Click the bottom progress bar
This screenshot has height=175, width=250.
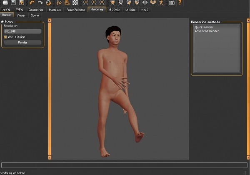[124, 165]
